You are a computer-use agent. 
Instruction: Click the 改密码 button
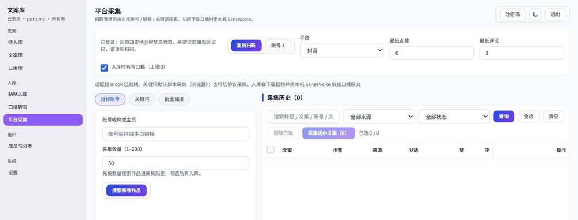point(512,14)
